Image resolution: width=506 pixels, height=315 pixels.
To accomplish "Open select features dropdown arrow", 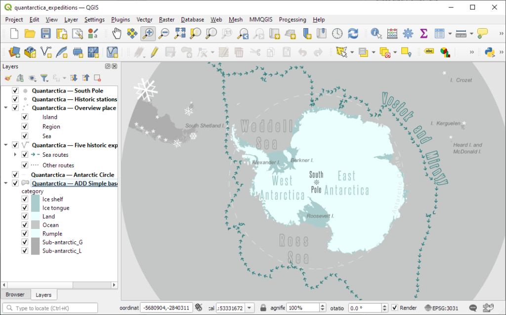I will pyautogui.click(x=352, y=52).
